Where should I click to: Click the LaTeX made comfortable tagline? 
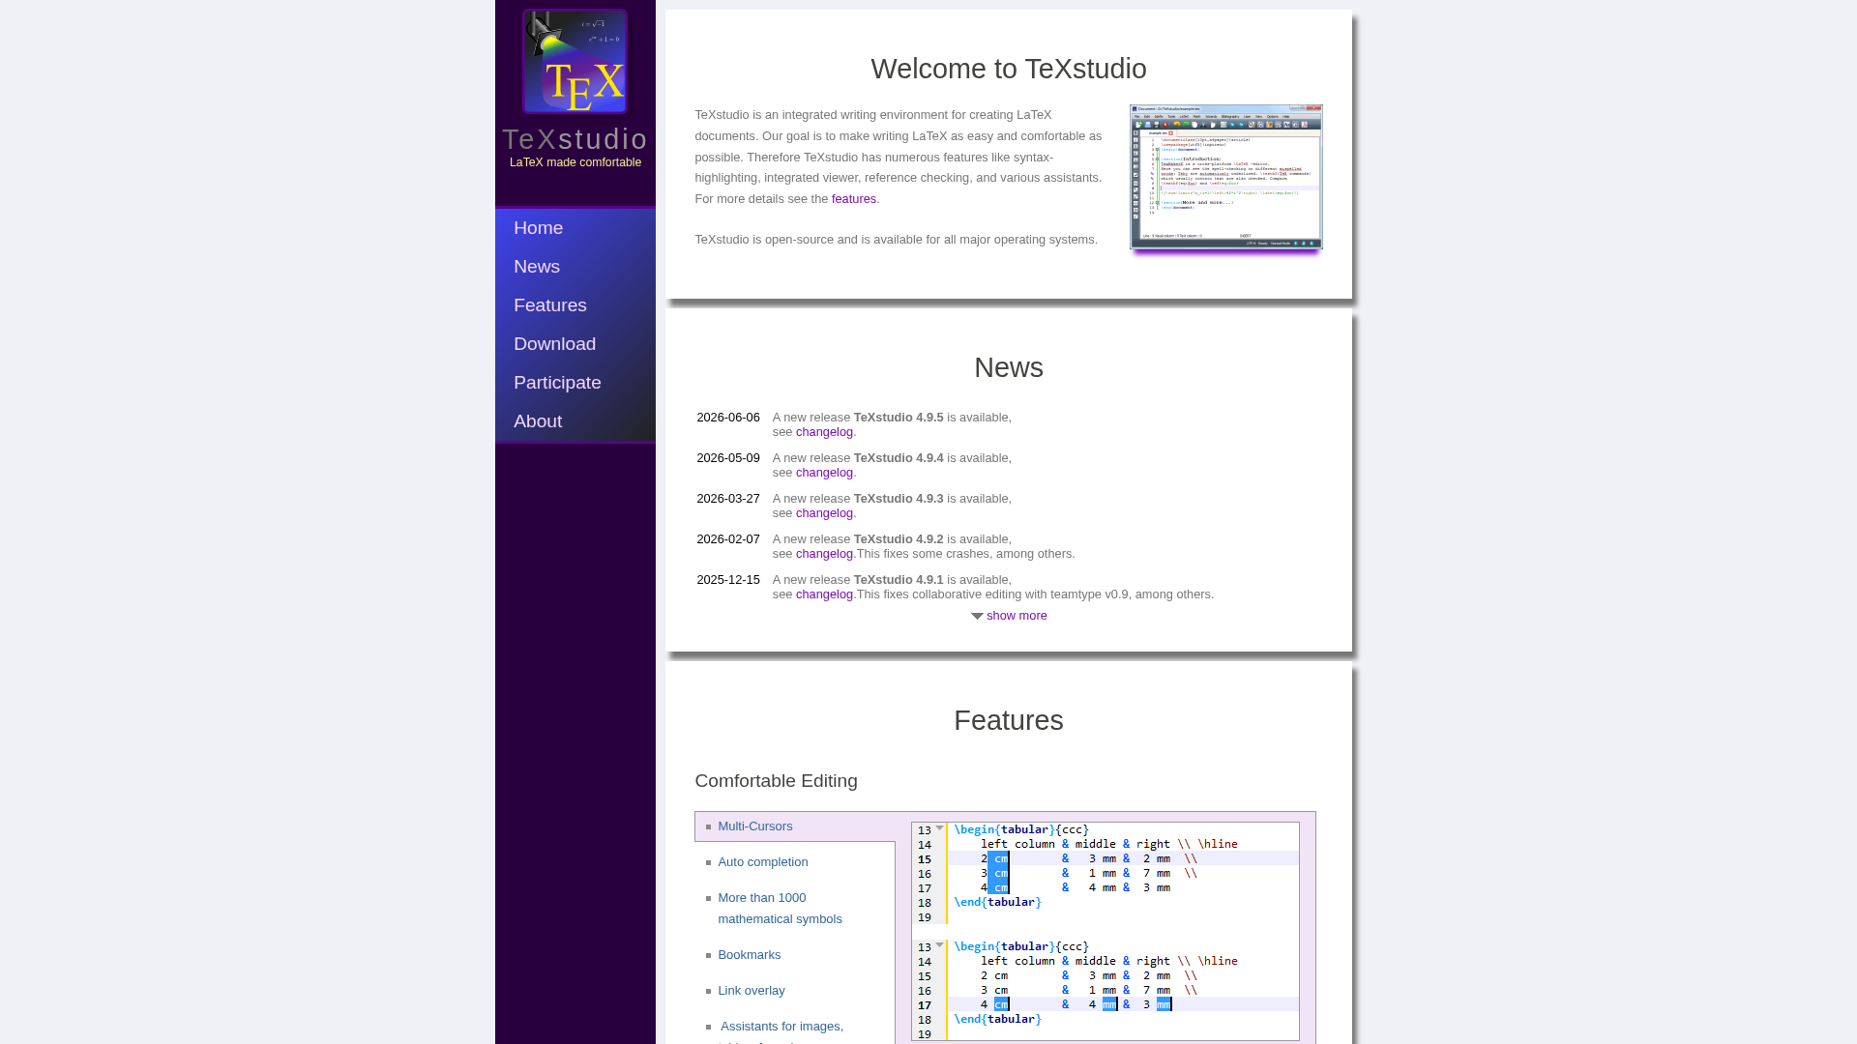(x=575, y=162)
